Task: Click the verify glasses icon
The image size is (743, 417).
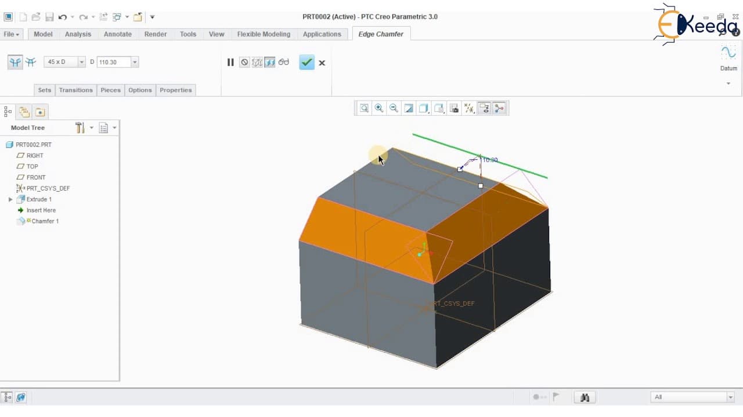Action: 284,62
